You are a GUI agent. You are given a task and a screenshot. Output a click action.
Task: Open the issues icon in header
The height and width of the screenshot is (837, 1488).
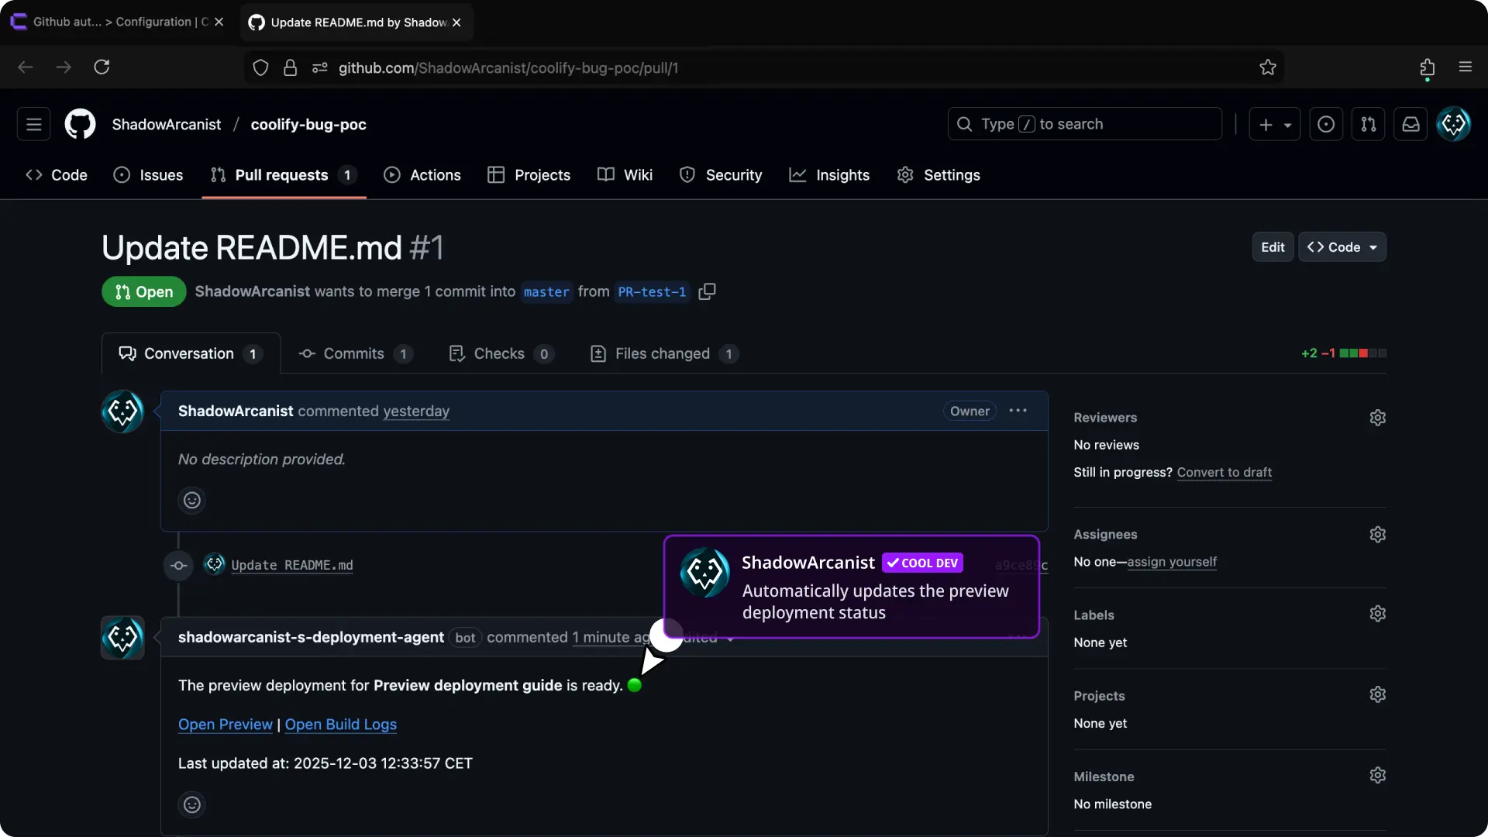click(x=1326, y=124)
